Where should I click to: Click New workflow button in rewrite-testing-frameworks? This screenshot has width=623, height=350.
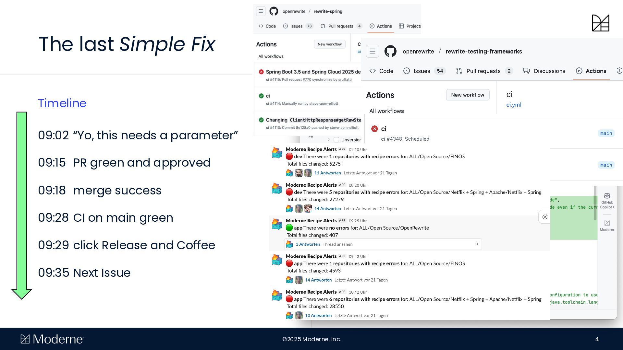click(467, 95)
